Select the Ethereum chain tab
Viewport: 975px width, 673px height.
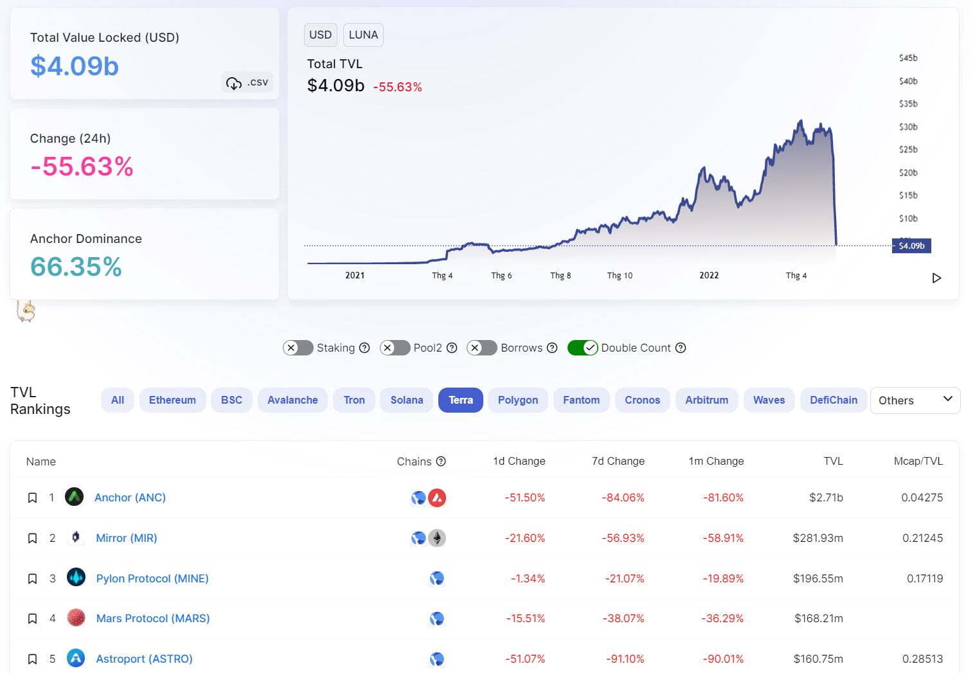[172, 400]
